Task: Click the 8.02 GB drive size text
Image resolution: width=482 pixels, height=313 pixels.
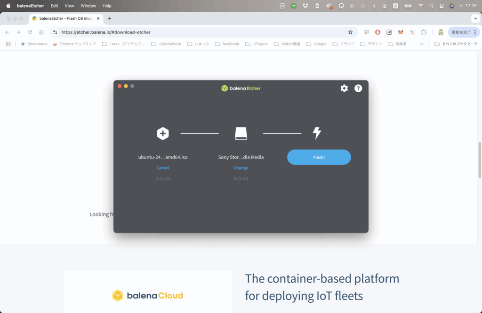Action: 241,178
